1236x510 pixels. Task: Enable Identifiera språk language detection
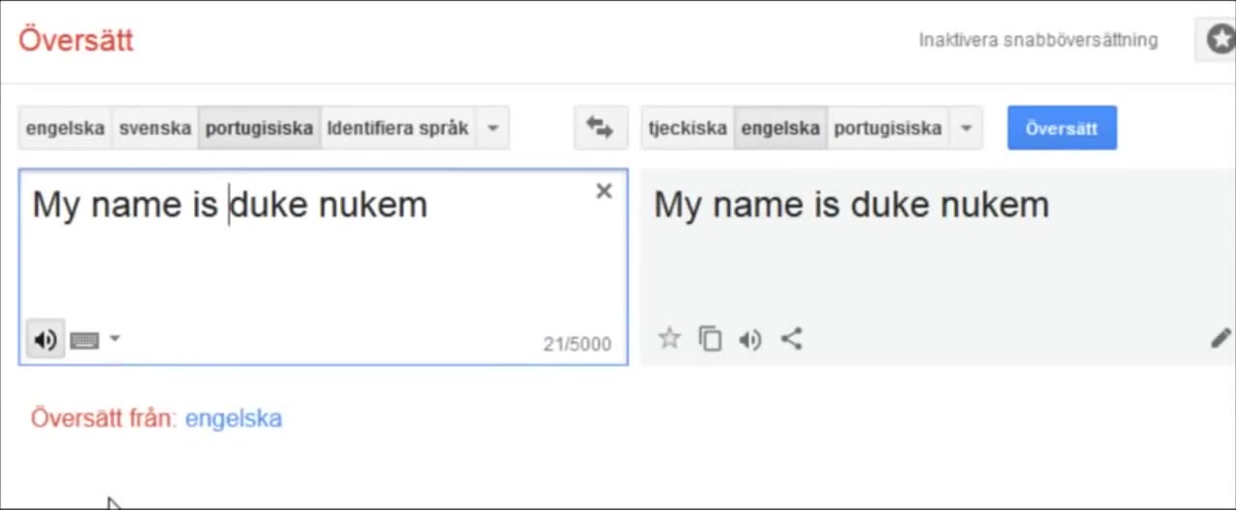pyautogui.click(x=398, y=127)
